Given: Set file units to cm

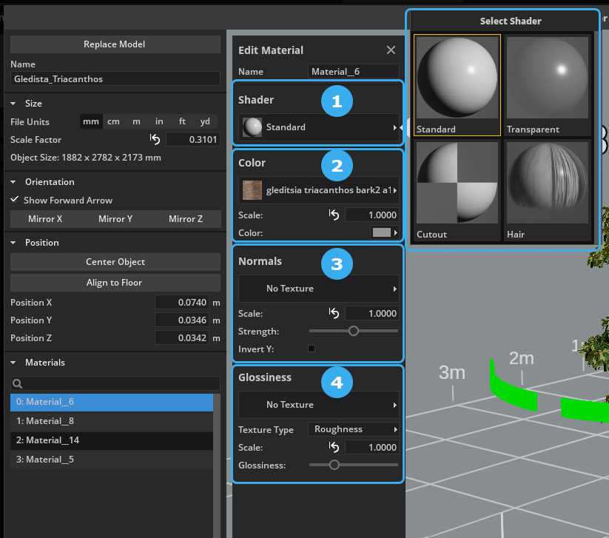Looking at the screenshot, I should click(113, 121).
